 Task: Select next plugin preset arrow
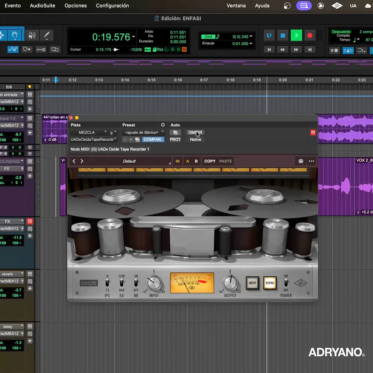coord(82,161)
